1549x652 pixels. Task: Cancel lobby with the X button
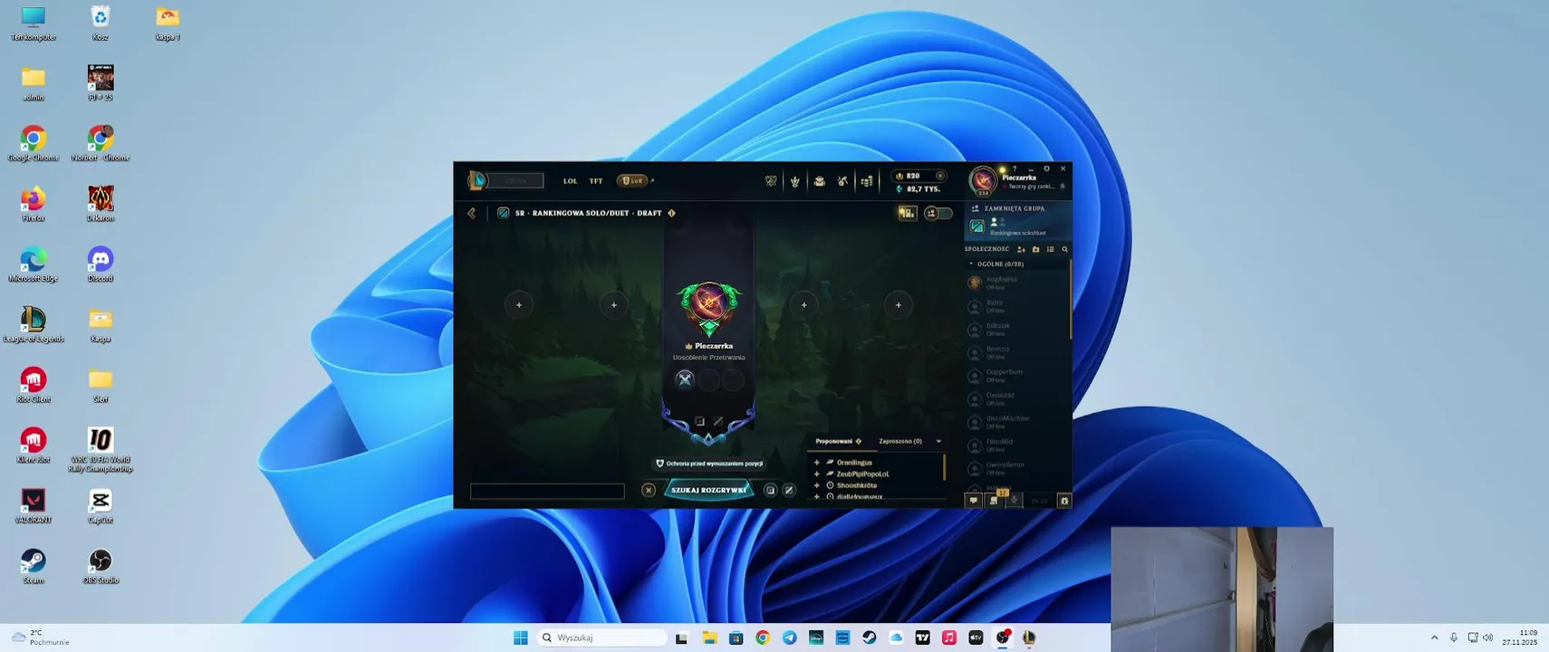pos(649,490)
